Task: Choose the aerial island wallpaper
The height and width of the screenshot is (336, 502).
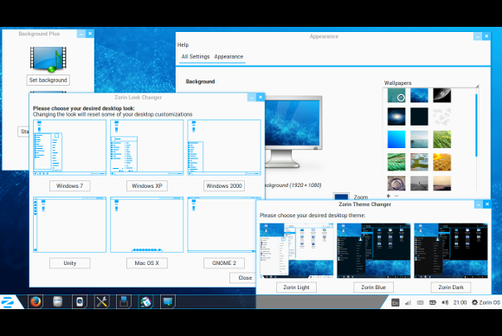Action: click(x=419, y=162)
